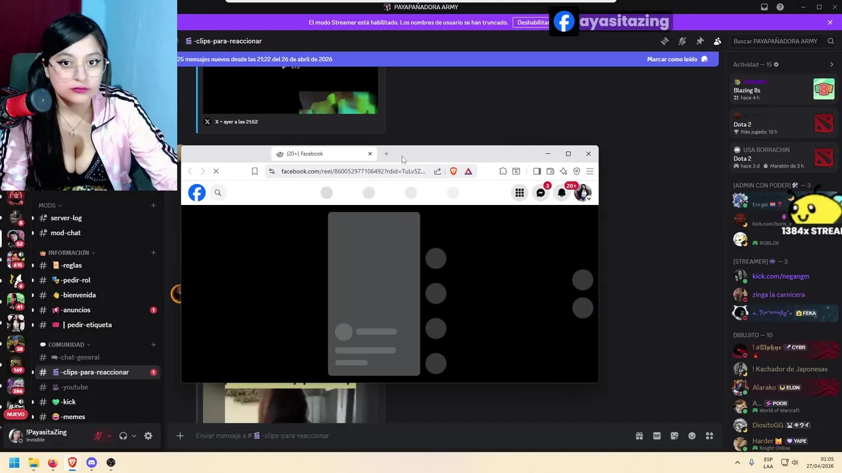Toggle member list icon in header
The width and height of the screenshot is (842, 473).
[718, 41]
